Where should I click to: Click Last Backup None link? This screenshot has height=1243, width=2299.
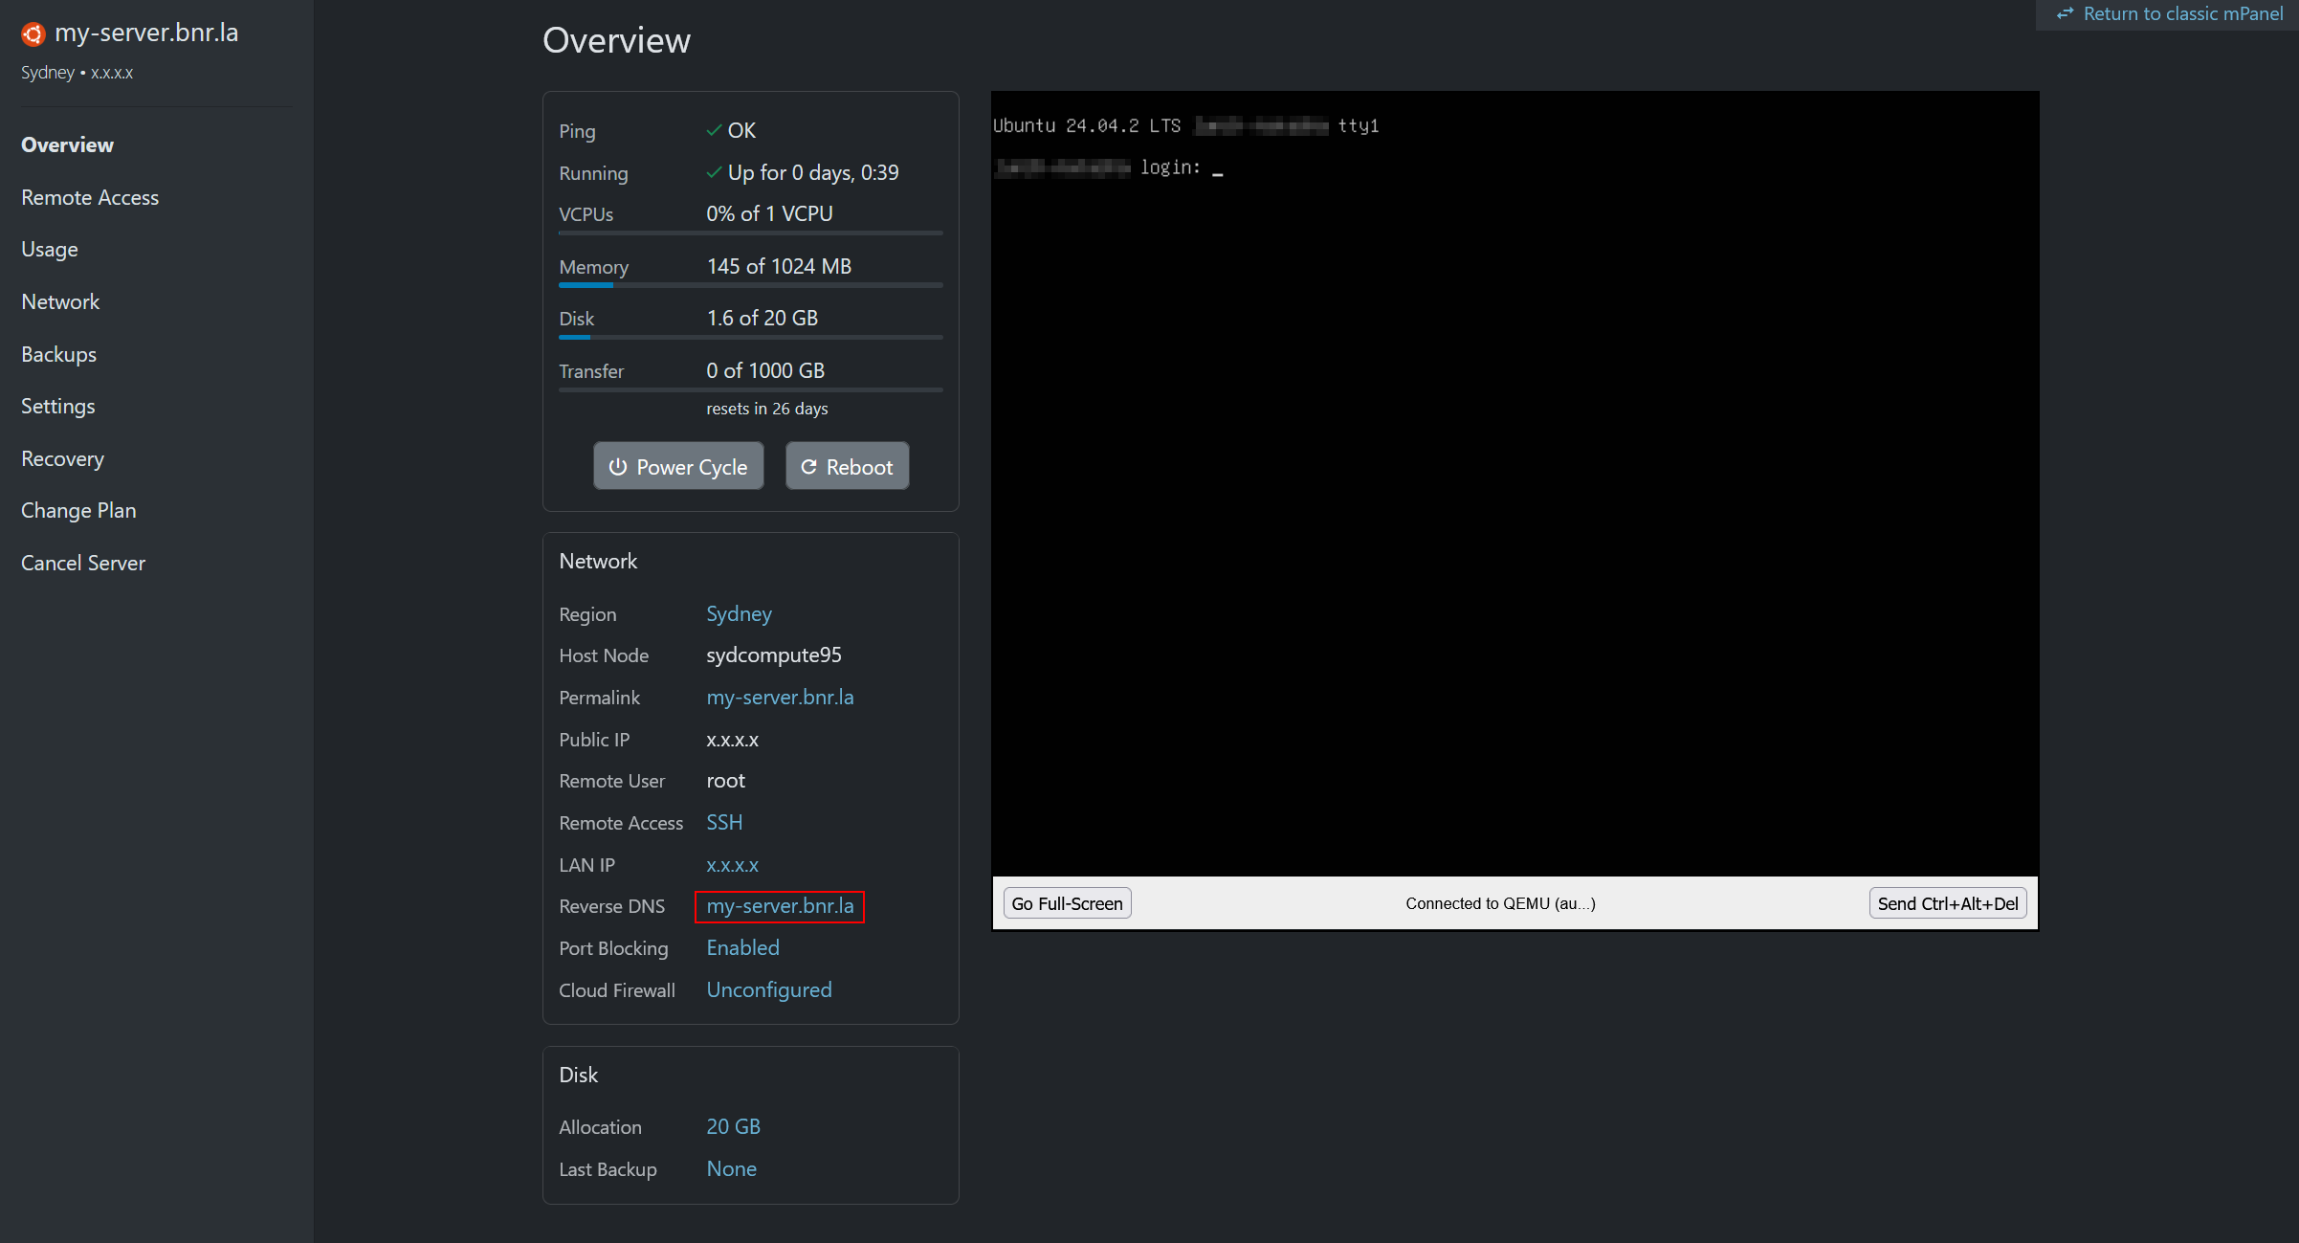(731, 1168)
